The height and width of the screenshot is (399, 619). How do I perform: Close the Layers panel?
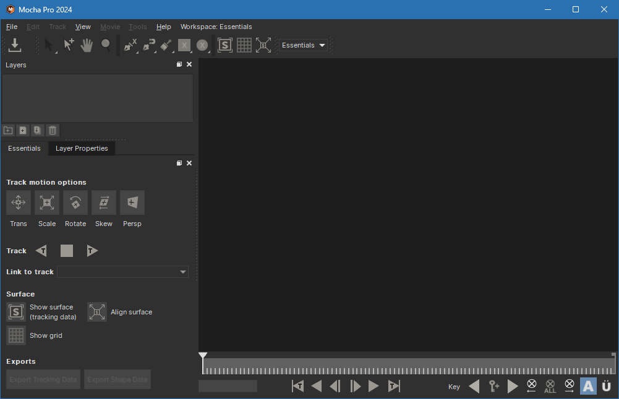point(189,64)
